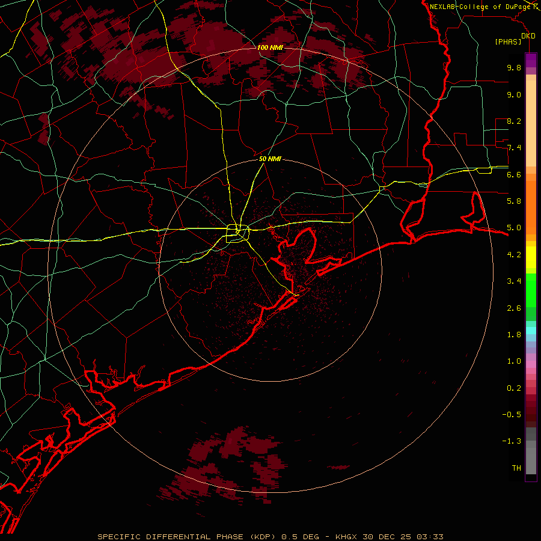
Task: Pick the bright green band of the color scale
Action: point(531,290)
